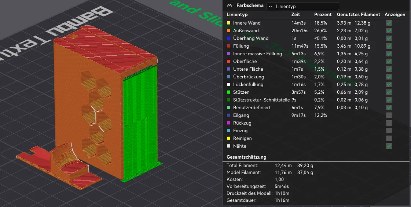Click the Model Filament length 11,76 m
This screenshot has height=207, width=411.
click(x=283, y=173)
